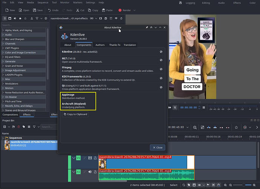The image size is (260, 189).
Task: Select the Thanks To tab
Action: pos(115,45)
